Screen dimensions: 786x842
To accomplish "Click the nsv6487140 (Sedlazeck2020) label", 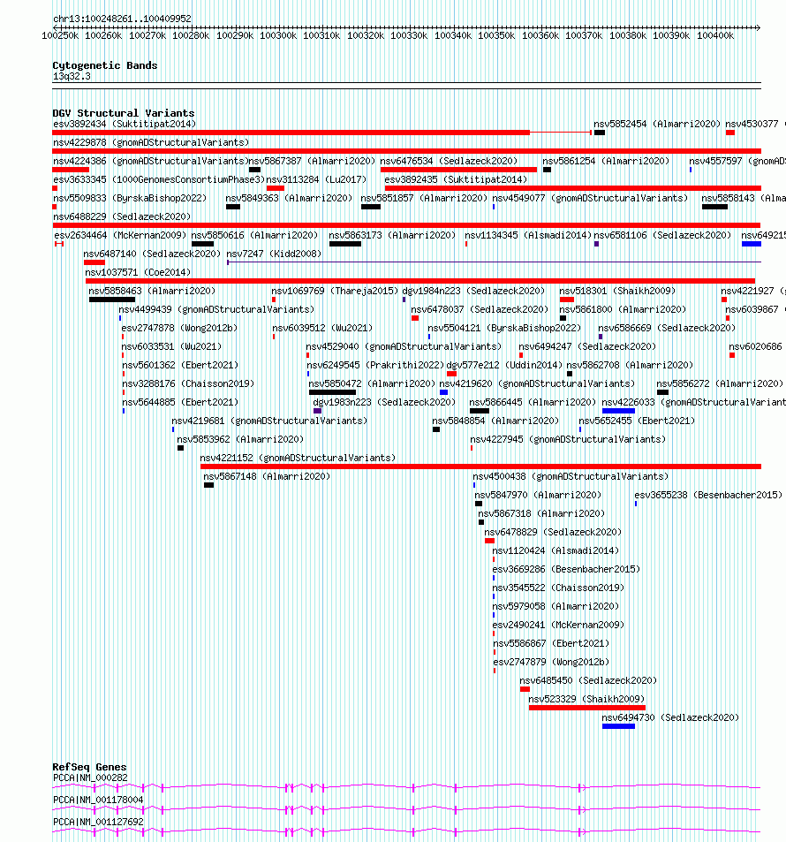I will tap(152, 254).
